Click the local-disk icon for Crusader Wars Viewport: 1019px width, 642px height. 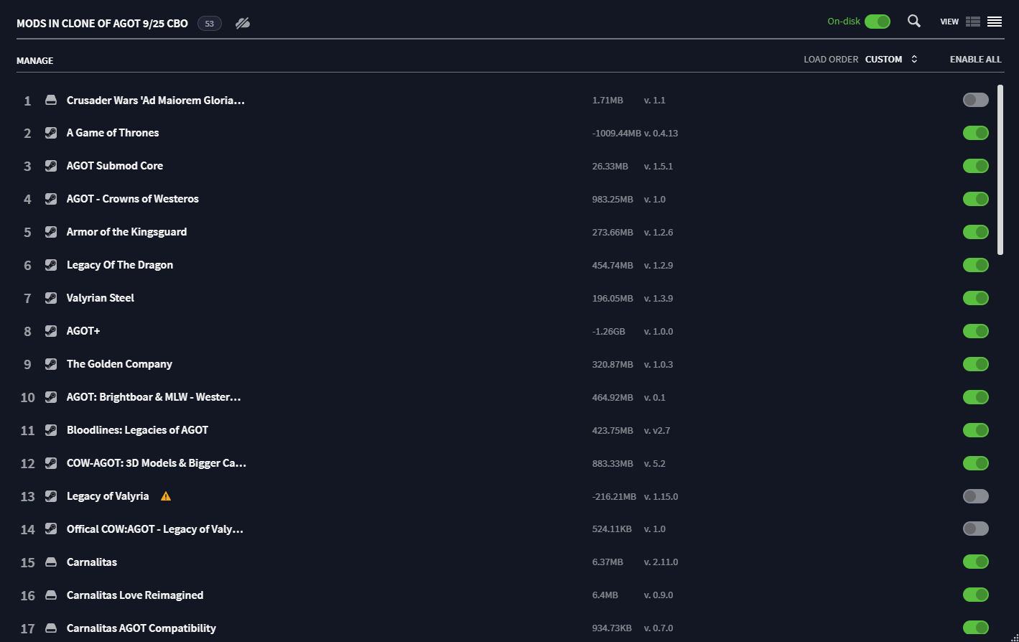click(x=51, y=100)
